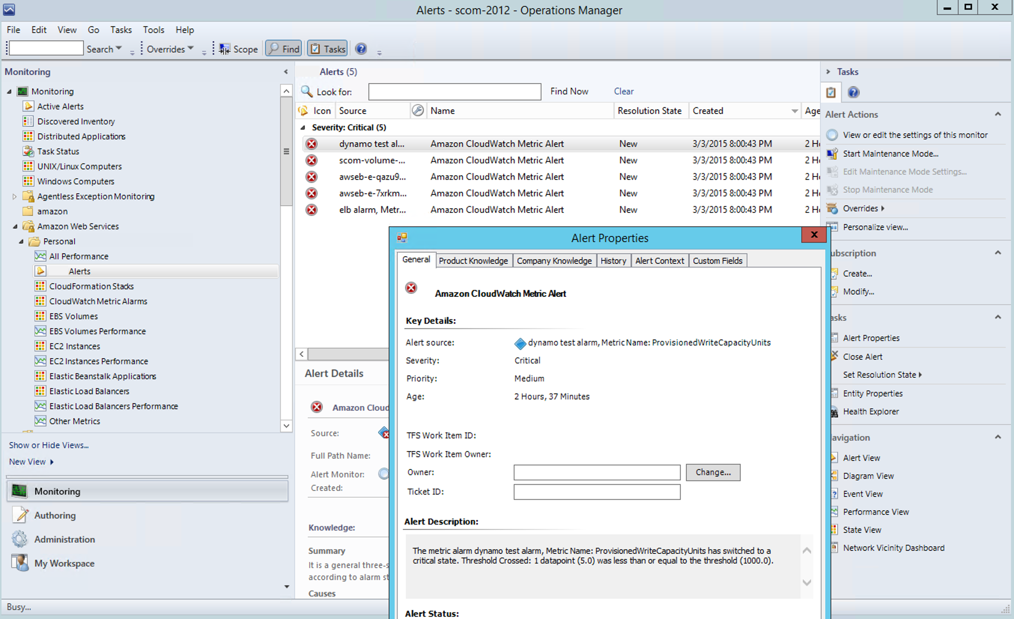1014x619 pixels.
Task: Toggle the Tasks pane toolbar button
Action: [327, 49]
